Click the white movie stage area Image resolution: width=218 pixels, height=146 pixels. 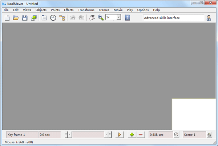coord(194,114)
